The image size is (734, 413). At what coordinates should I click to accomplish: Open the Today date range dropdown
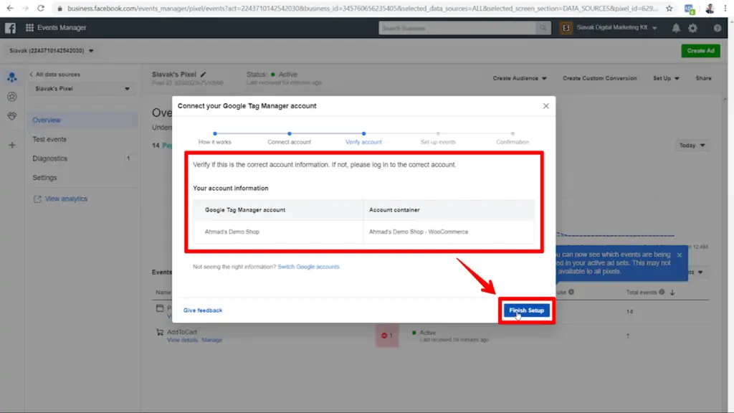click(x=690, y=145)
